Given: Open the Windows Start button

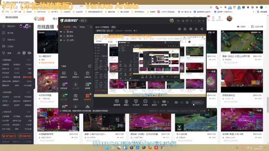Looking at the screenshot, I should [107, 148].
